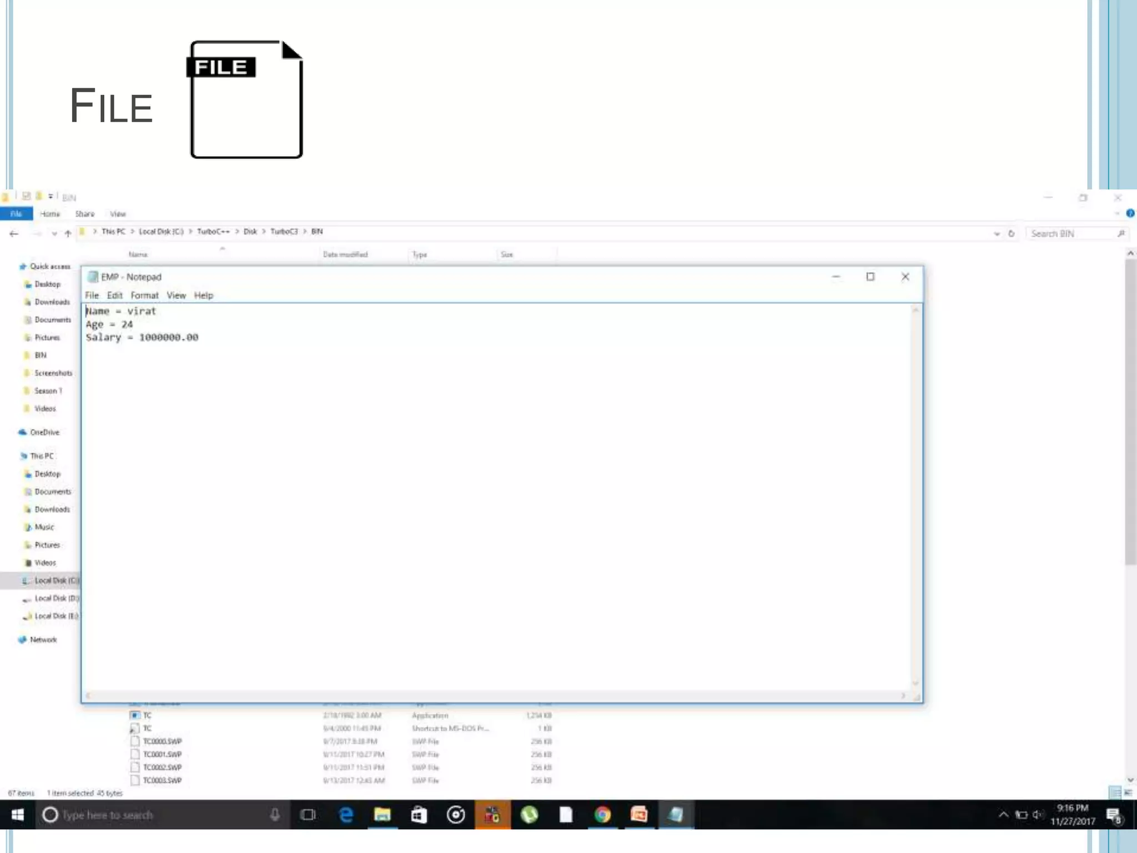The width and height of the screenshot is (1137, 853).
Task: Open the Action Center notifications icon
Action: click(x=1113, y=815)
